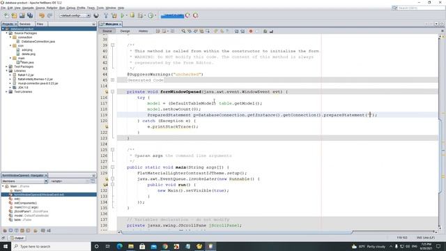
Task: Click the Next Bookmark editor icon
Action: coord(222,31)
